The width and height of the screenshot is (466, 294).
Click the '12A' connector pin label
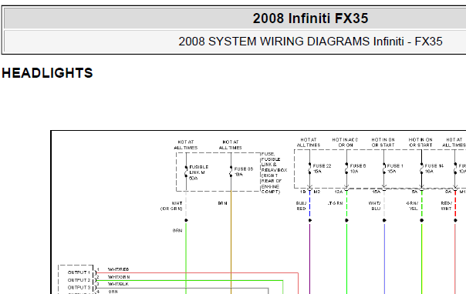(339, 192)
